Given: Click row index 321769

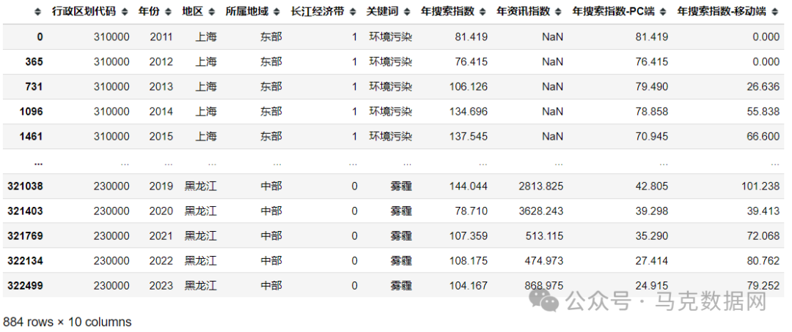Looking at the screenshot, I should click(x=25, y=235).
